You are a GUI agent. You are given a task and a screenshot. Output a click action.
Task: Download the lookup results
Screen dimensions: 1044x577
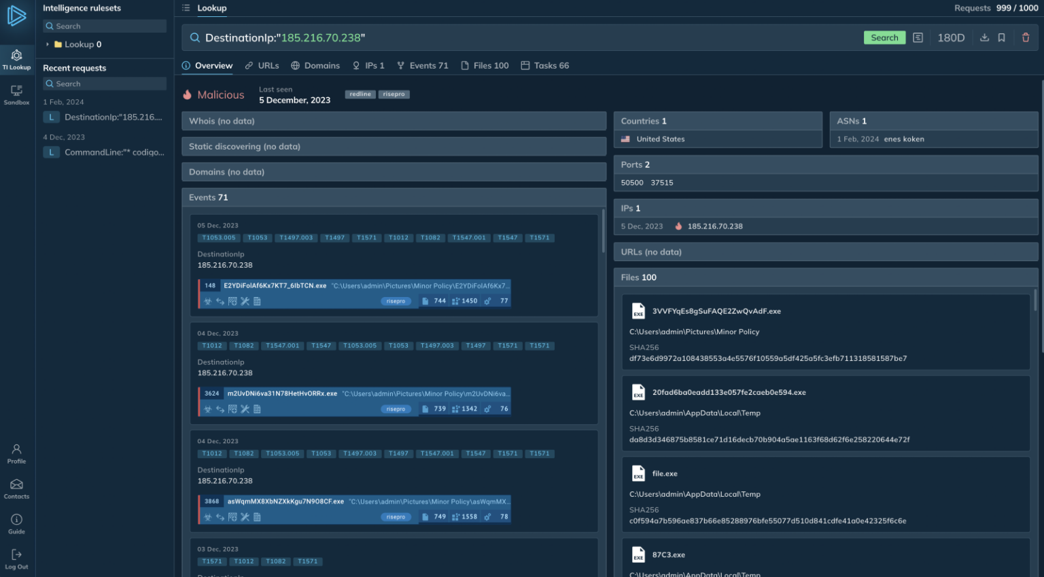click(984, 38)
